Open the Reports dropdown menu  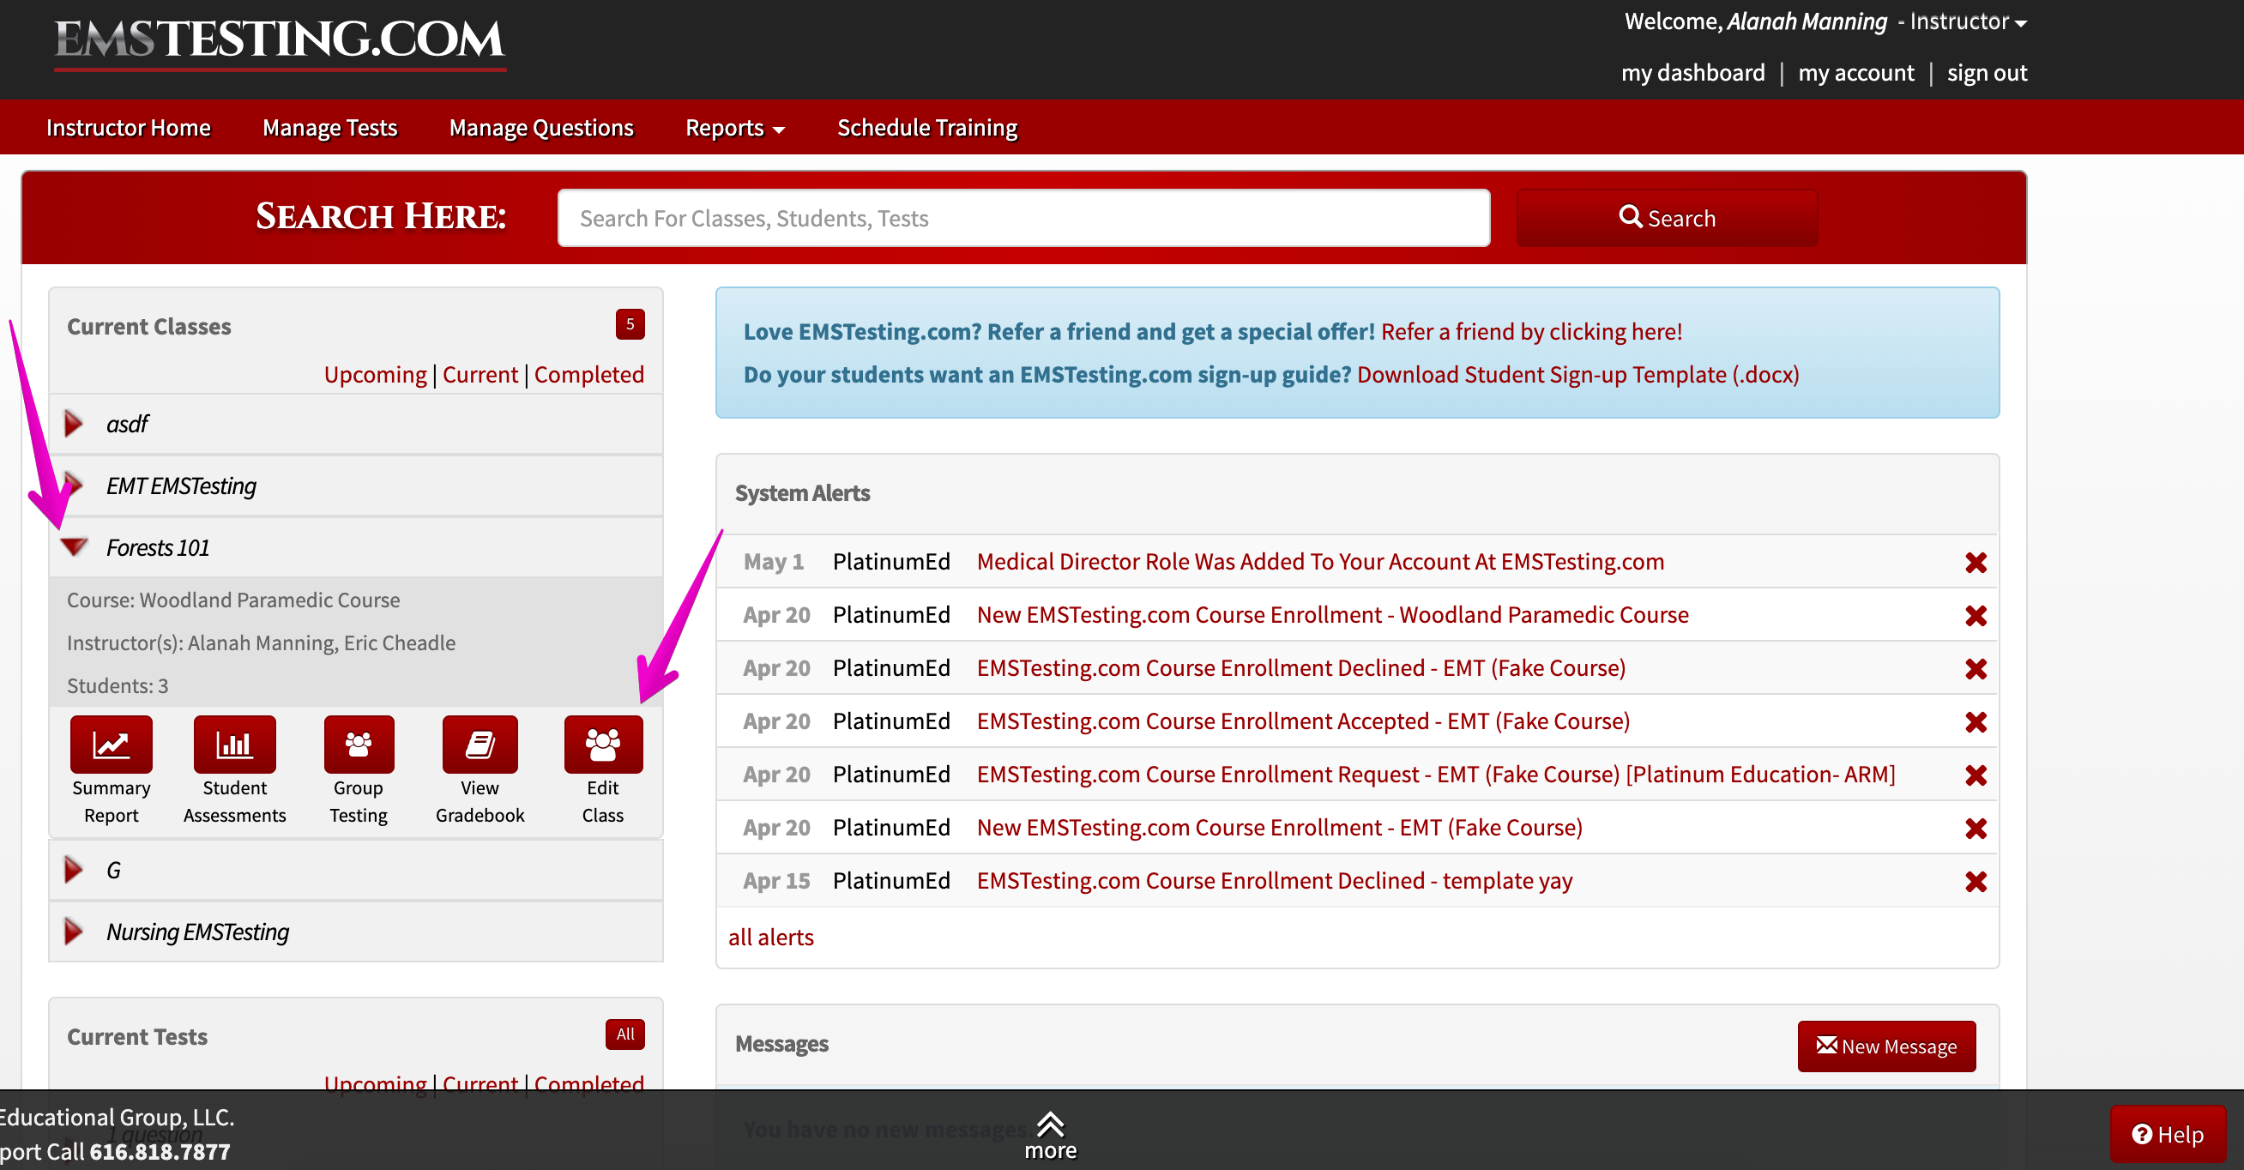[734, 127]
